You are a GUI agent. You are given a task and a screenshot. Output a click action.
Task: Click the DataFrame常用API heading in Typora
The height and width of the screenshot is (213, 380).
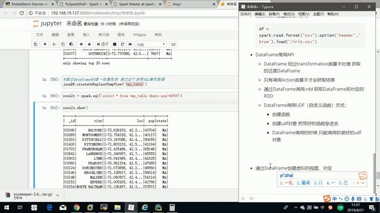coord(275,55)
